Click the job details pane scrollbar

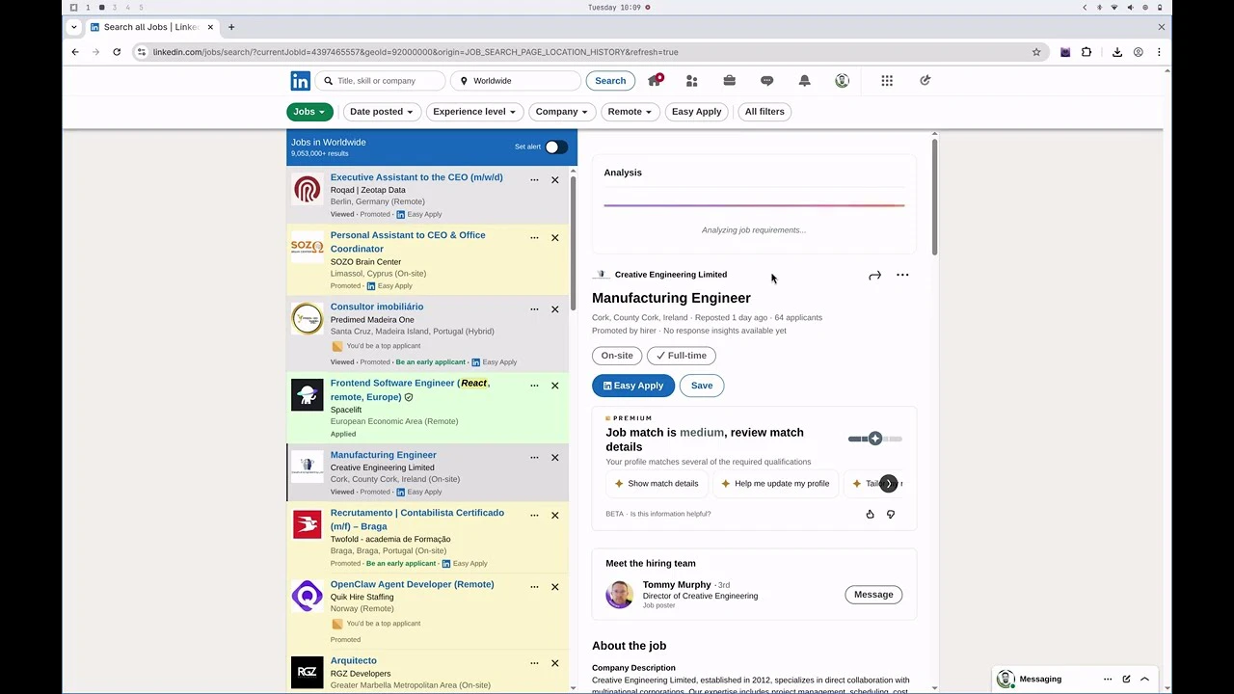coord(934,198)
